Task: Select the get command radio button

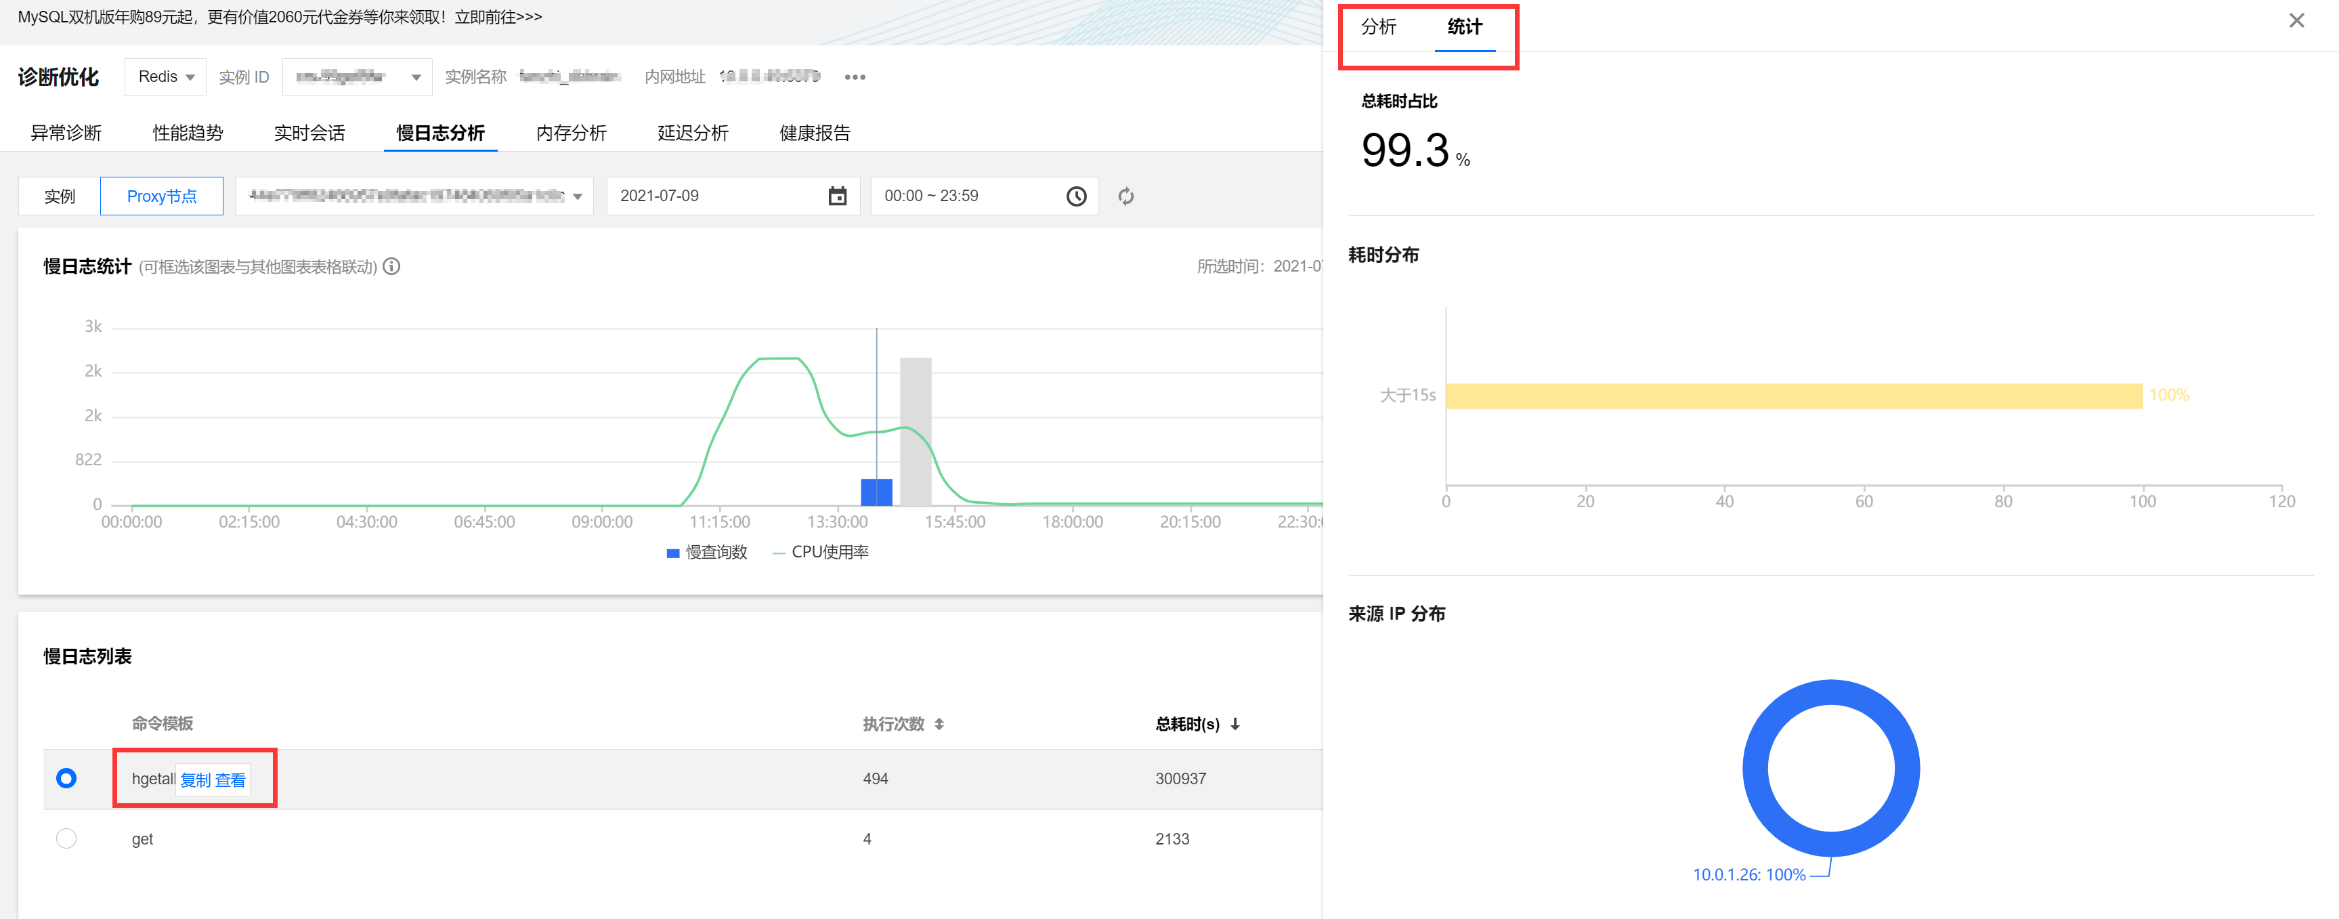Action: tap(66, 838)
